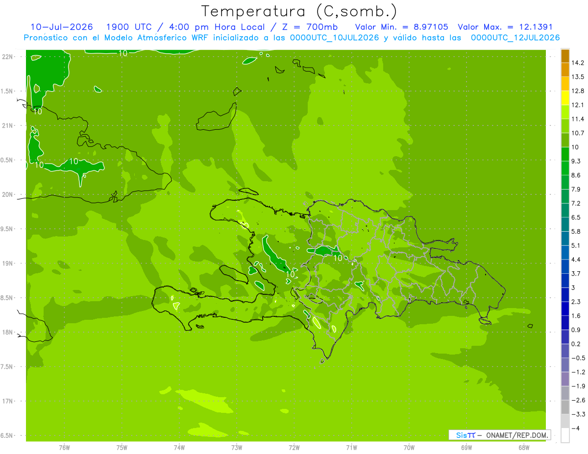Click the title "Temperatura (C,somb.)"
588x454 pixels.
[x=299, y=11]
